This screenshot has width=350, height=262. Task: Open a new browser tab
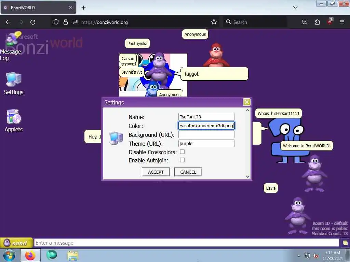coord(83,8)
